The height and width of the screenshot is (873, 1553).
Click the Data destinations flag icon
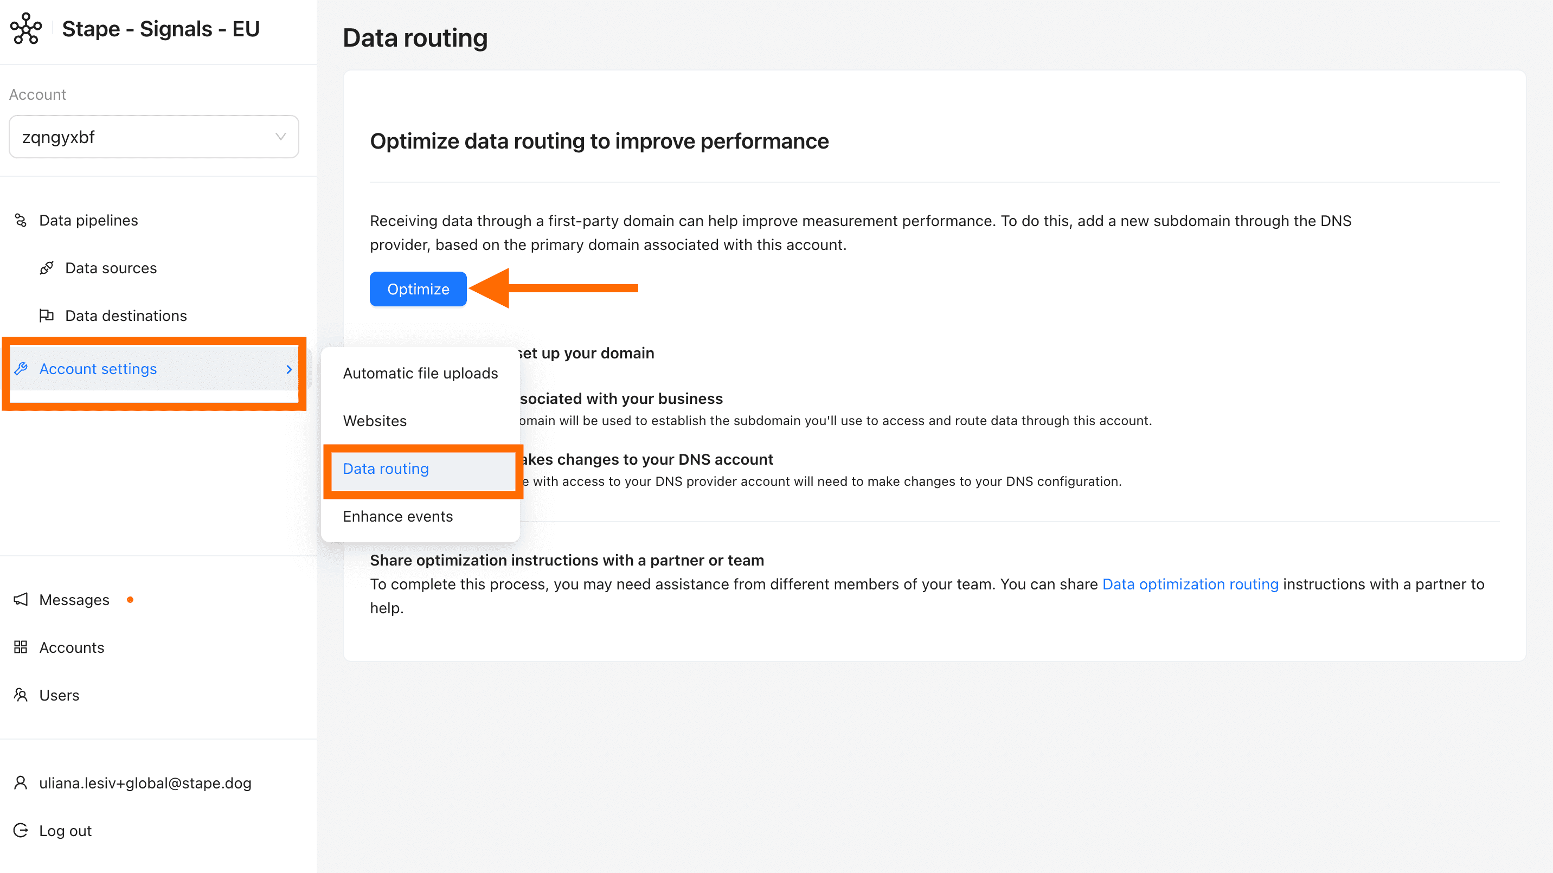click(x=47, y=316)
